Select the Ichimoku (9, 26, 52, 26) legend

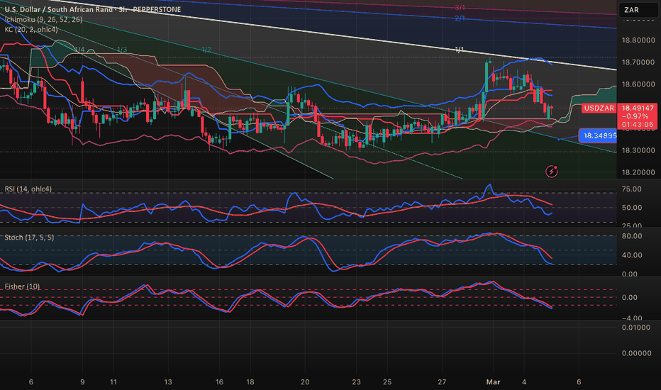(x=43, y=19)
